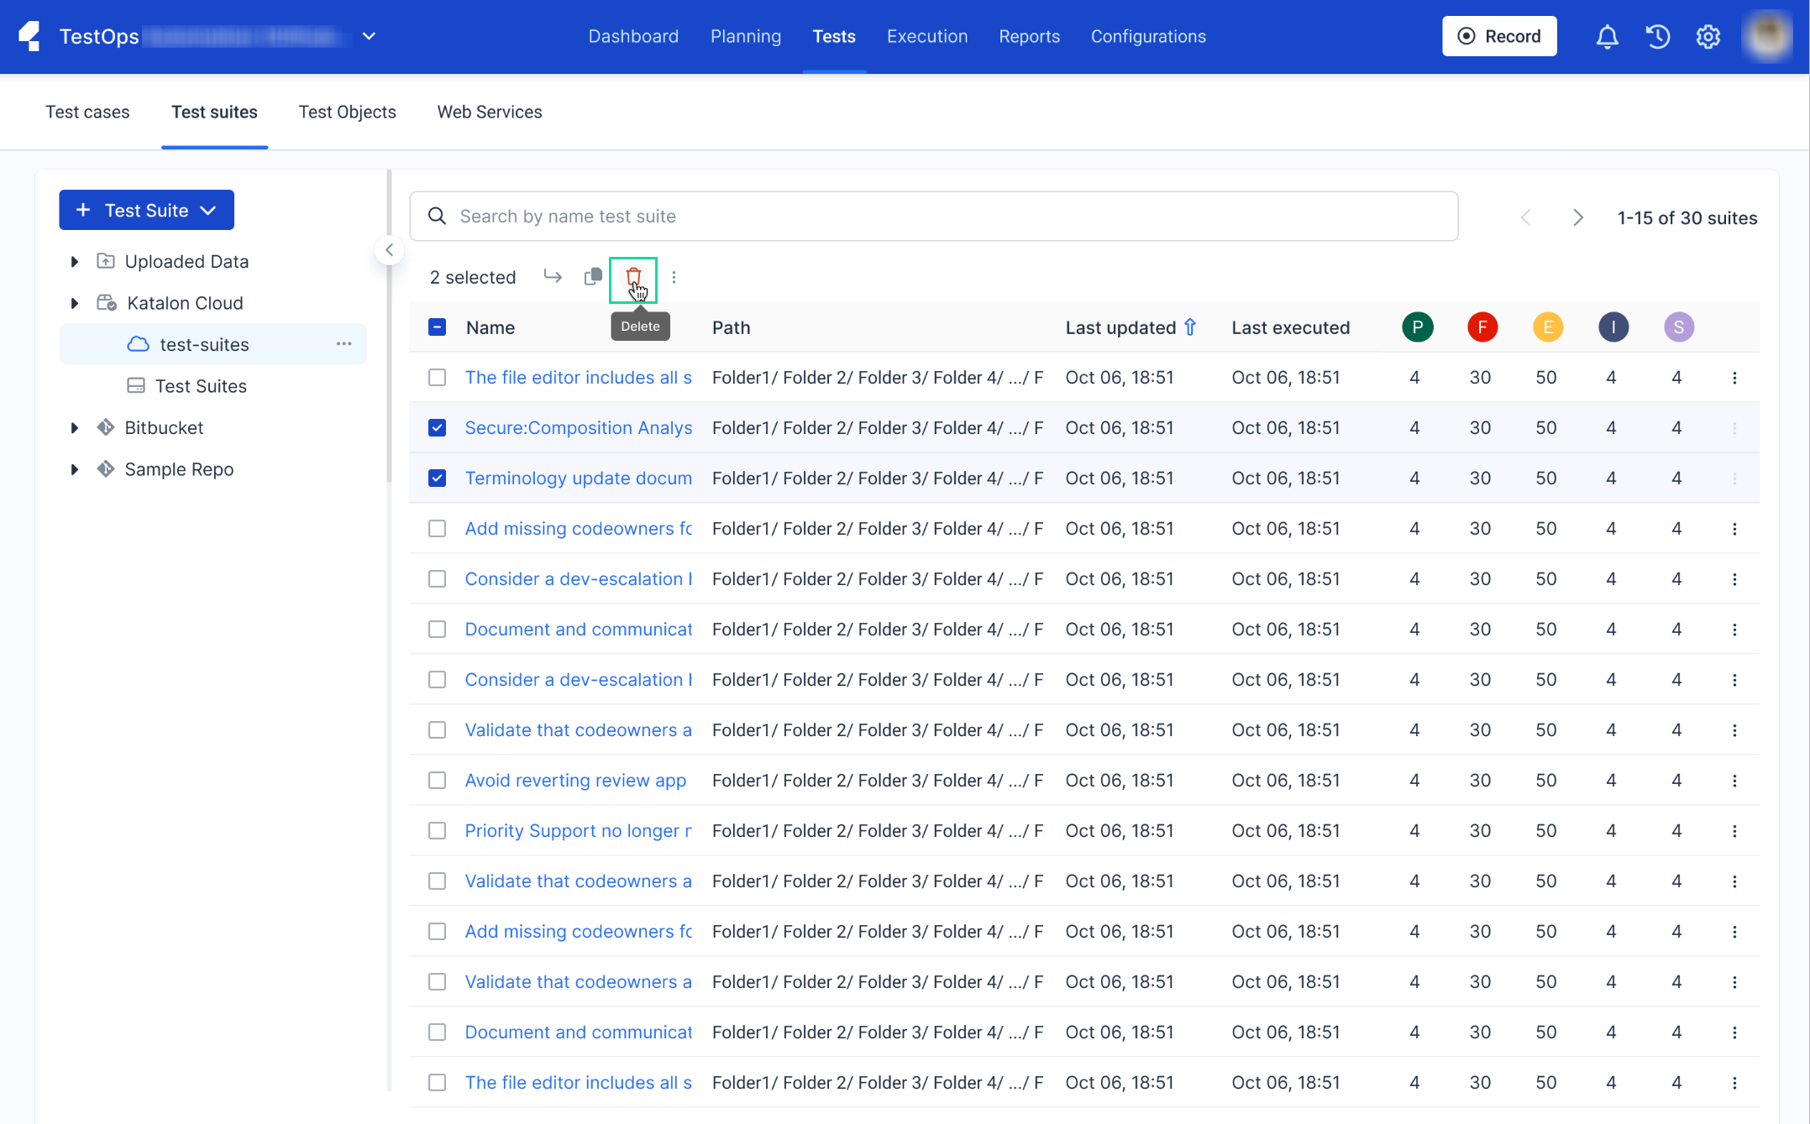Click the next page navigation arrow
This screenshot has height=1124, width=1810.
click(1578, 215)
